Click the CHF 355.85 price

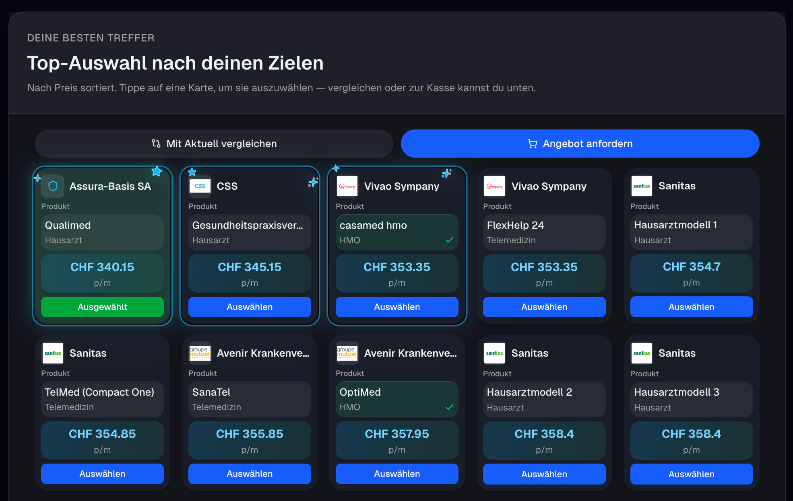(250, 434)
